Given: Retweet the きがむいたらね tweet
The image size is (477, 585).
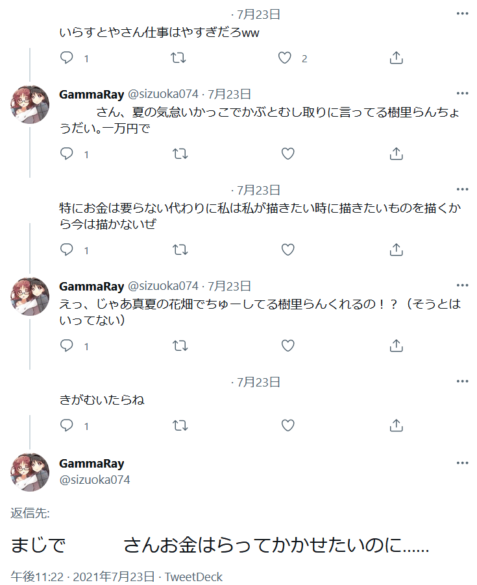Looking at the screenshot, I should point(177,425).
